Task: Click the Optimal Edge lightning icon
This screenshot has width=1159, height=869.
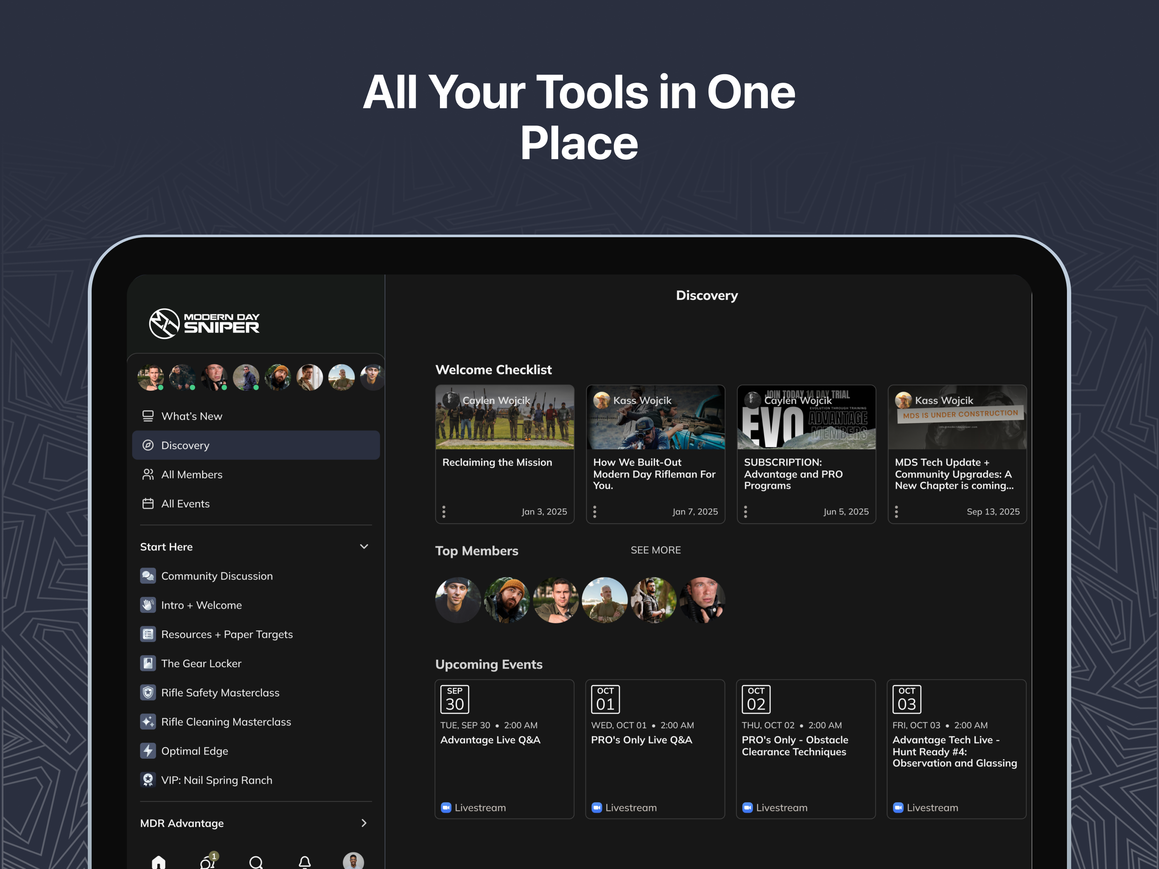Action: coord(148,751)
